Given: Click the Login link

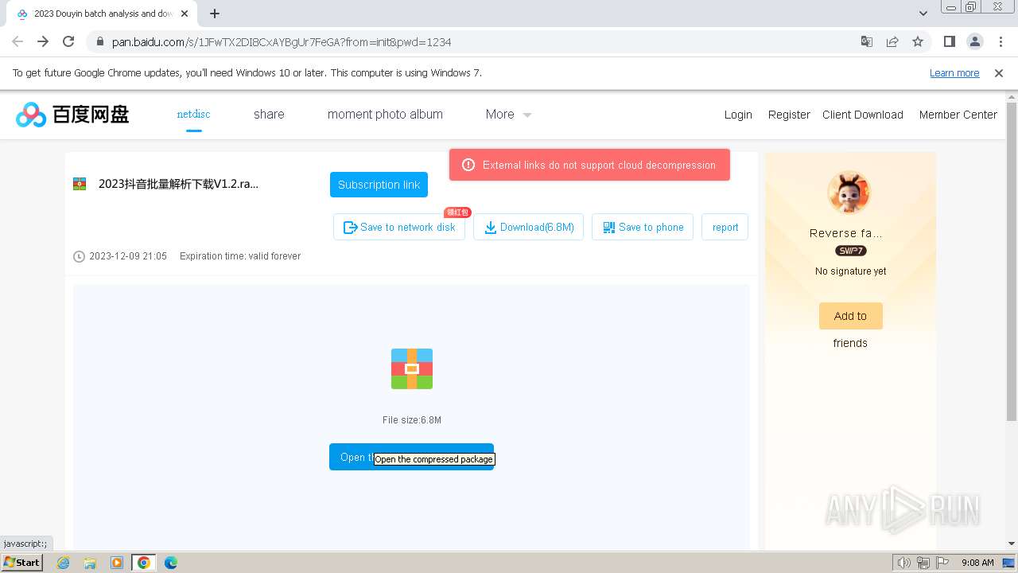Looking at the screenshot, I should (738, 115).
